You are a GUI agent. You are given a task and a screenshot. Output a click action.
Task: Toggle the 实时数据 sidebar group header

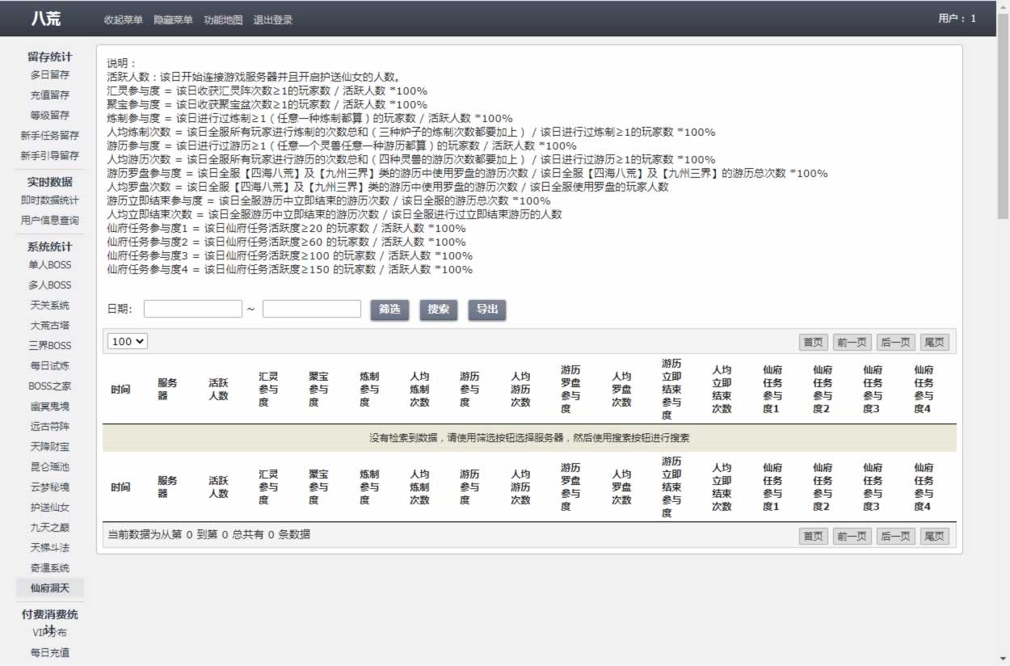[x=49, y=182]
